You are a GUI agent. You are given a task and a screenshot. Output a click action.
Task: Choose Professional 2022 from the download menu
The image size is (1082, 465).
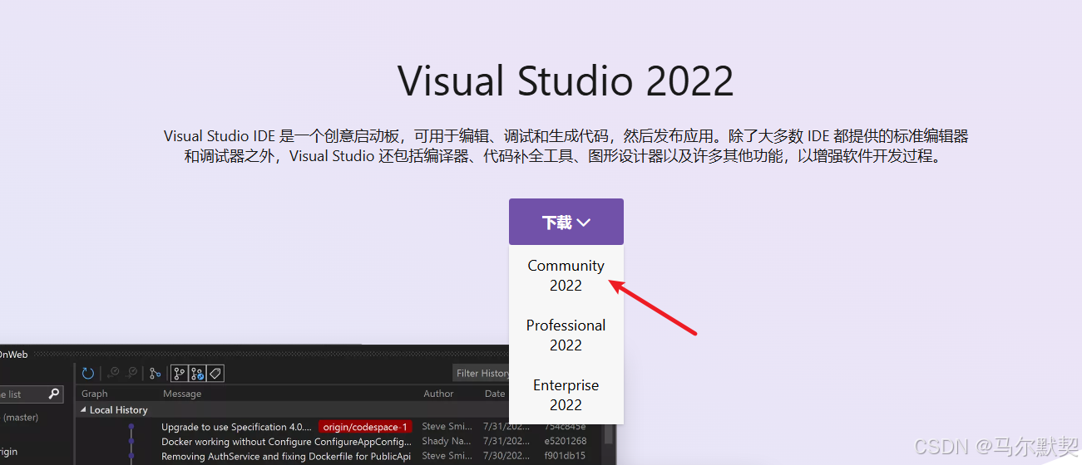[x=566, y=335]
